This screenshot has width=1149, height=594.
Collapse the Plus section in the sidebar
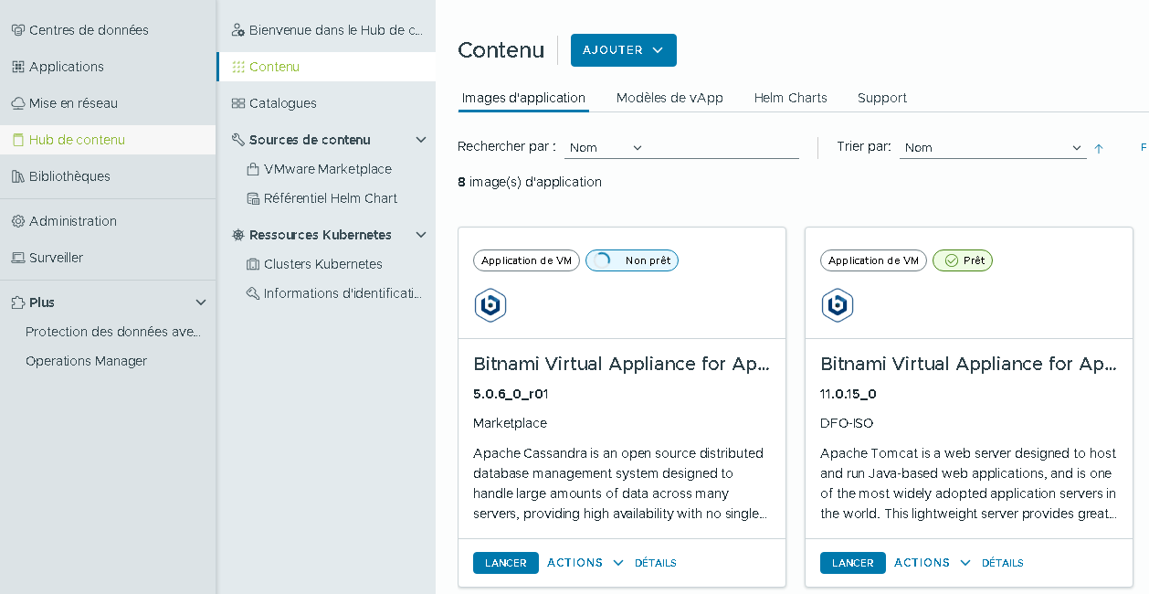[x=202, y=302]
